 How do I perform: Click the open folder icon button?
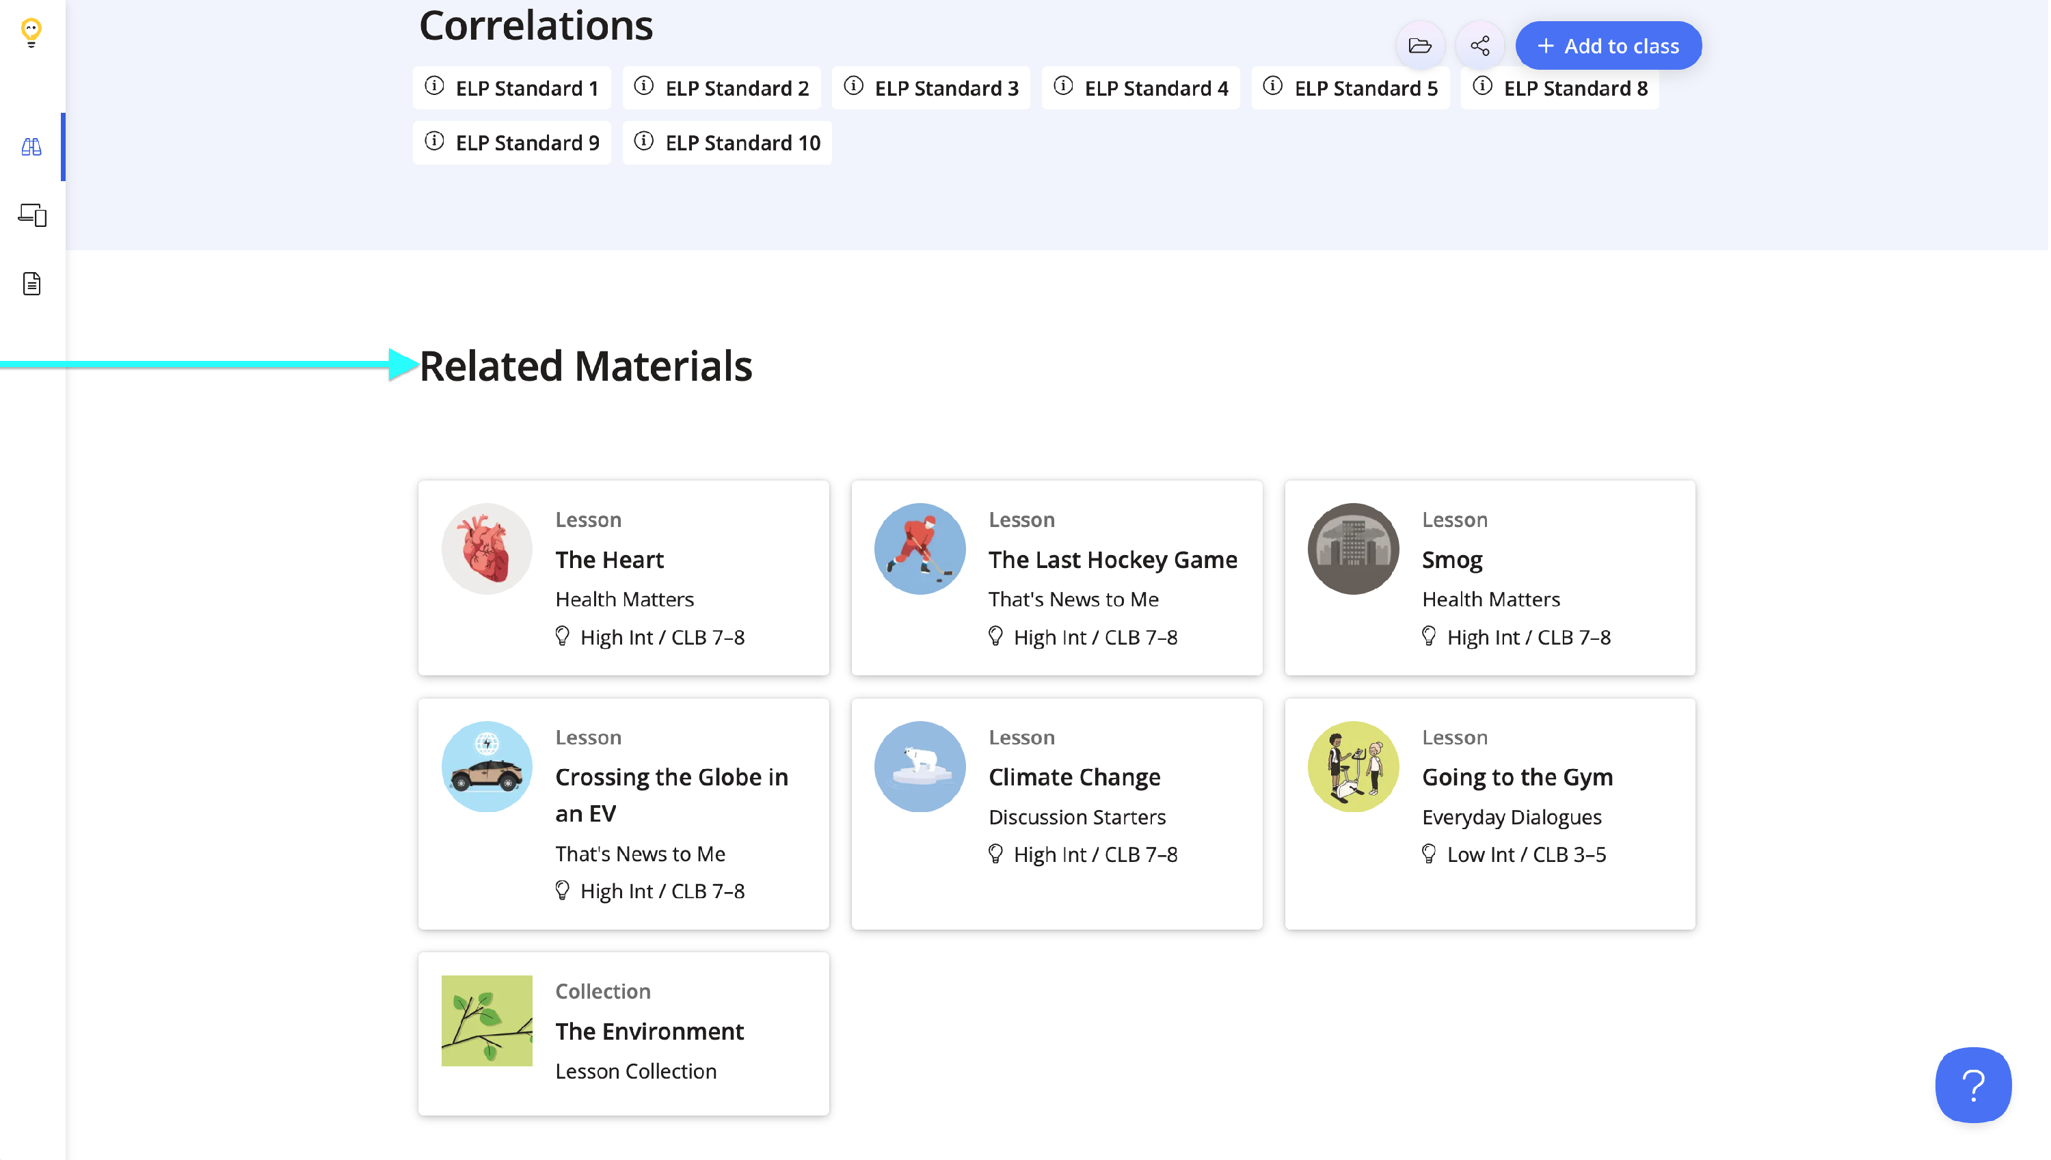point(1421,45)
